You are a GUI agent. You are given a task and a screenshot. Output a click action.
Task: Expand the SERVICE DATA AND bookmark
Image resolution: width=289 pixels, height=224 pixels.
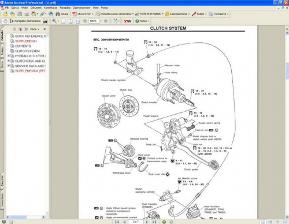tap(9, 66)
